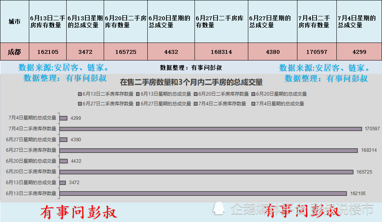Select header cell 6月13日二手房库存数量
382x222 pixels.
pyautogui.click(x=48, y=21)
